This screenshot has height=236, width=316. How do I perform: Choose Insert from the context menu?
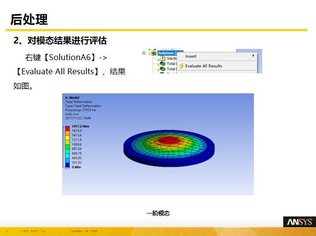point(191,56)
